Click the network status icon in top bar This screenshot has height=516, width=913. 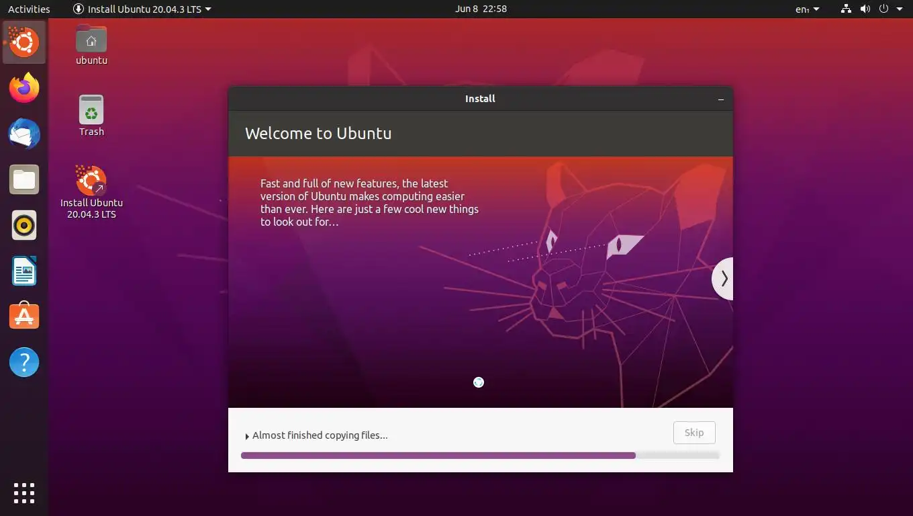(846, 9)
